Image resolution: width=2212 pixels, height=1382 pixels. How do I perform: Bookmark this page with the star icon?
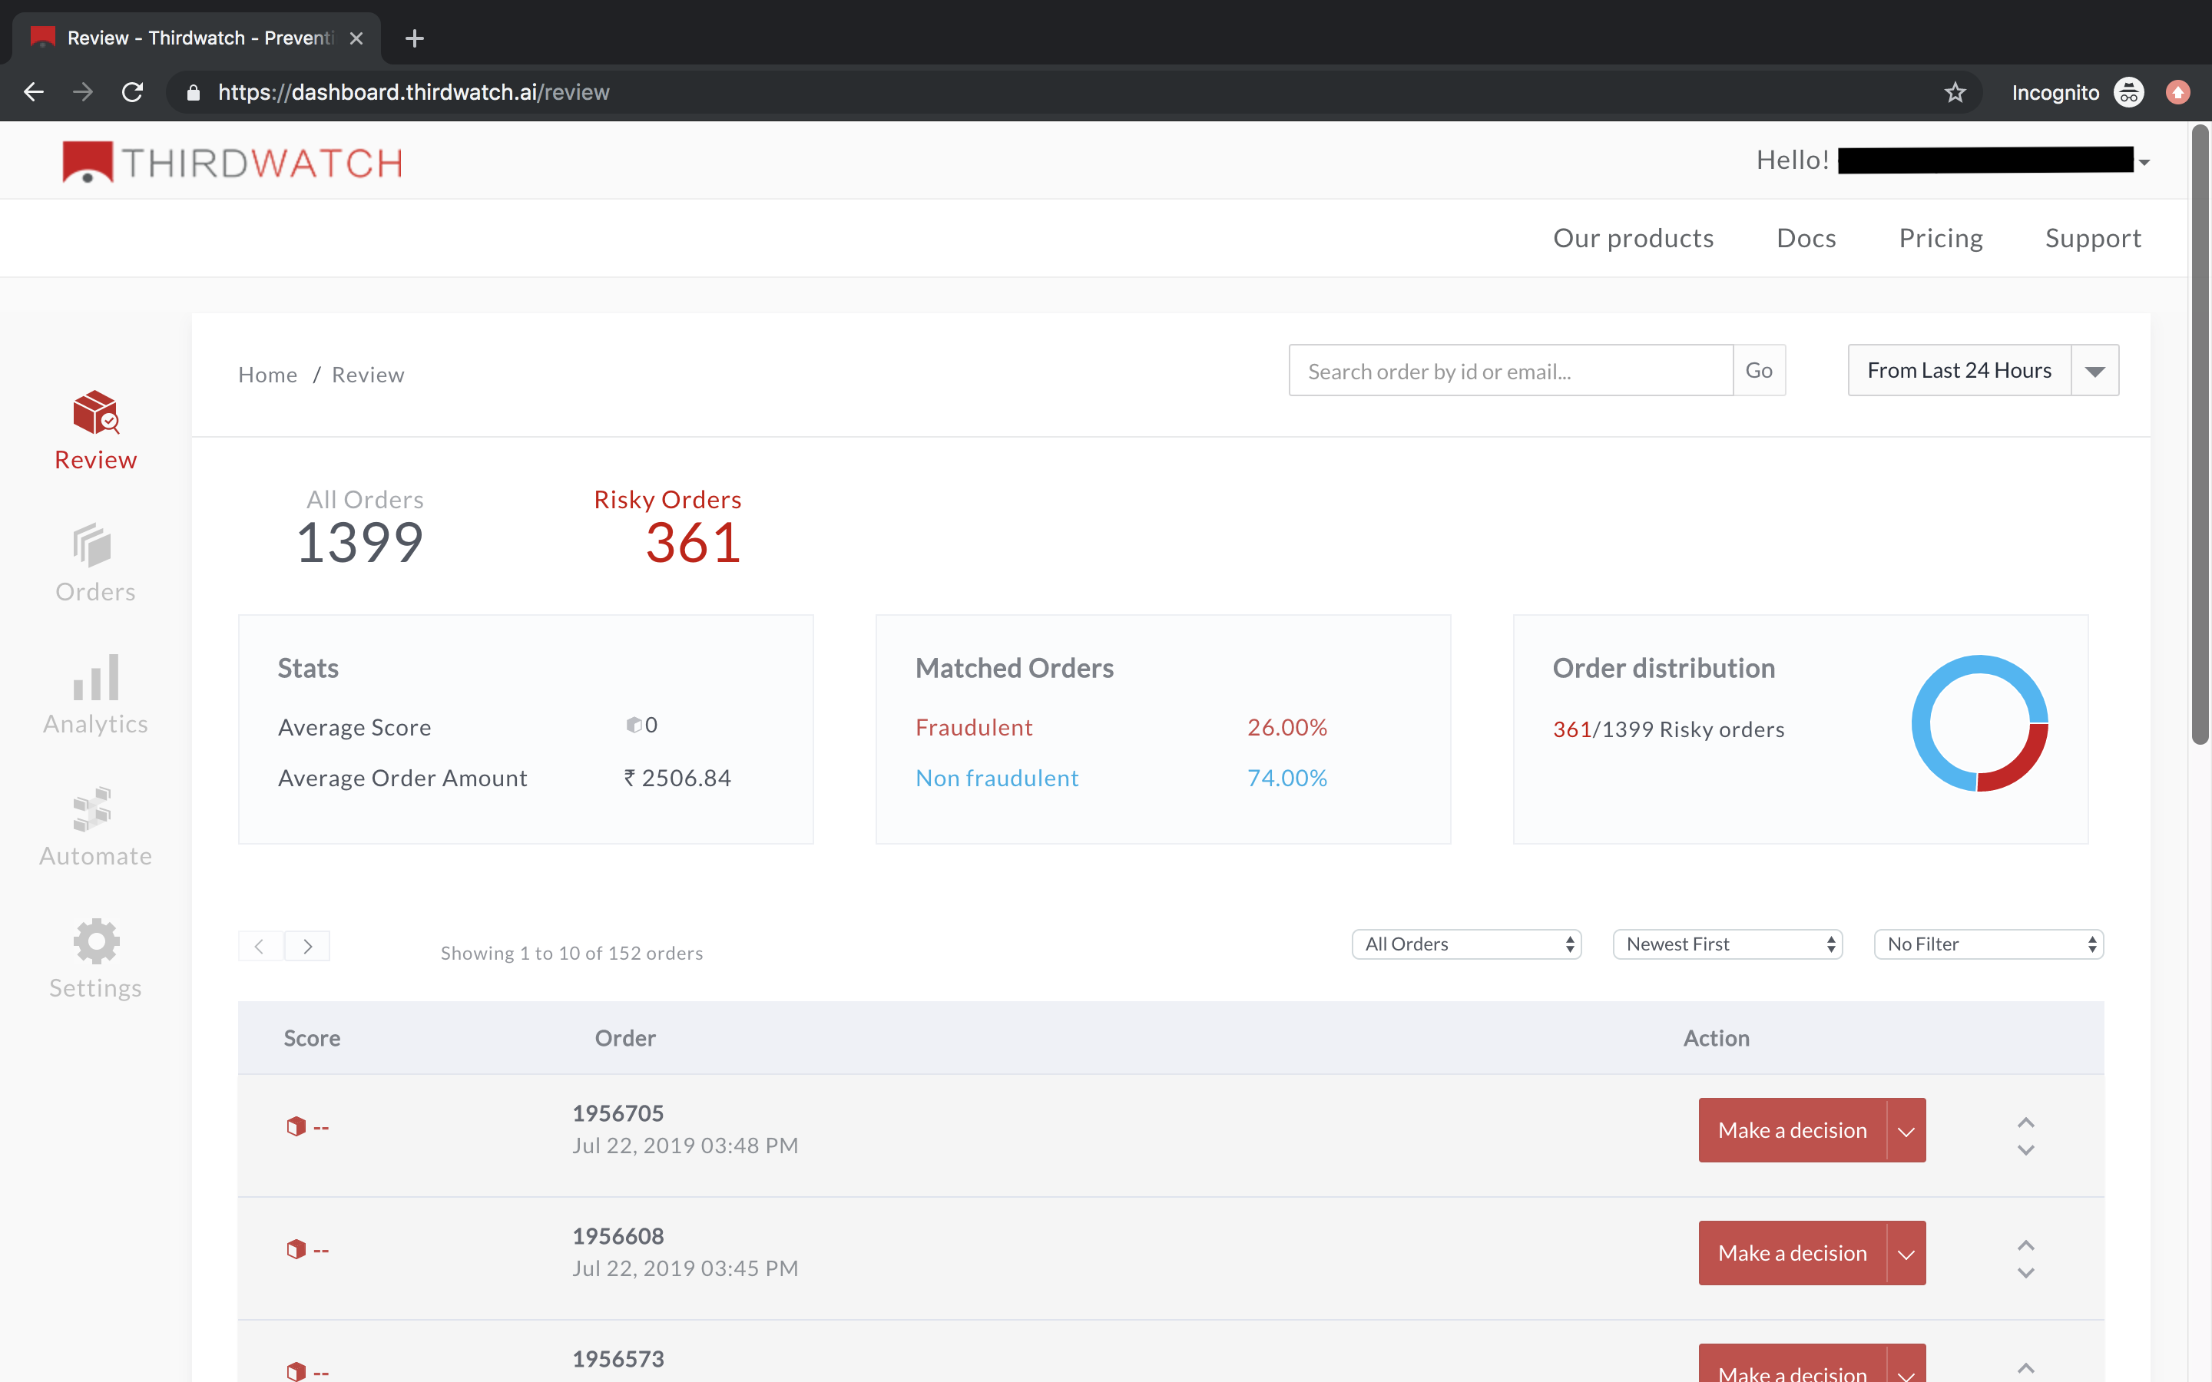point(1954,92)
